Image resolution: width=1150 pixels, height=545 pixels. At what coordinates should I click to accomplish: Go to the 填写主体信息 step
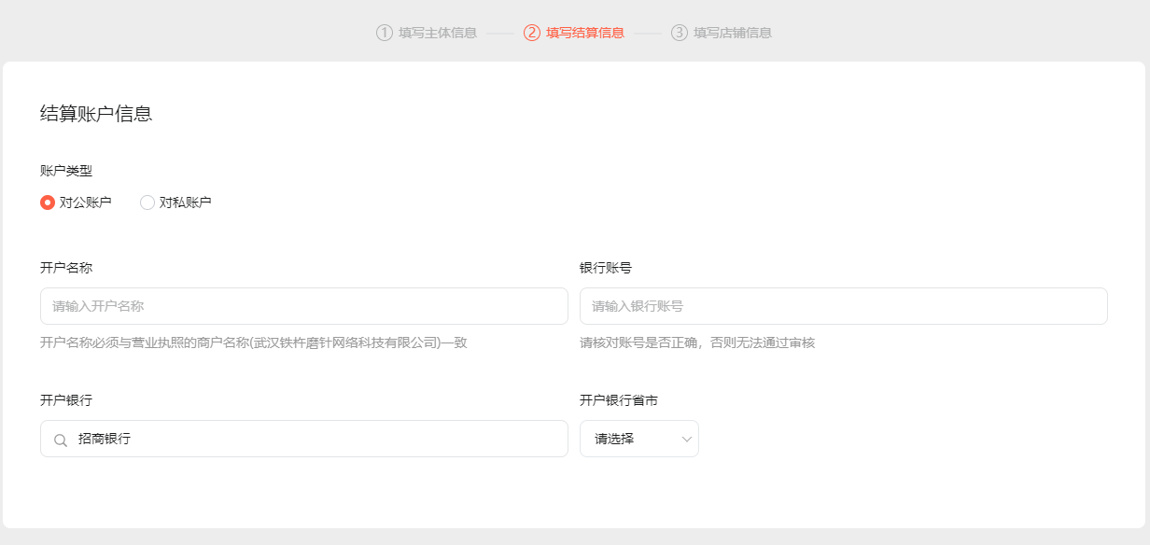pyautogui.click(x=438, y=33)
